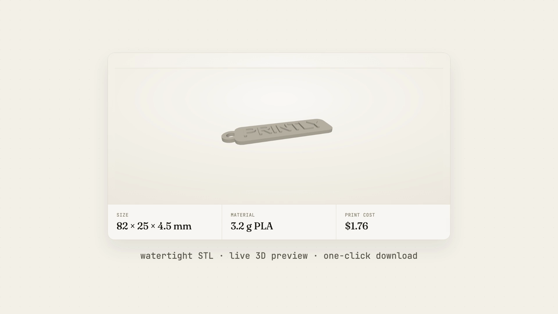The height and width of the screenshot is (314, 558).
Task: Click empty preview area below the keychain
Action: click(x=279, y=174)
